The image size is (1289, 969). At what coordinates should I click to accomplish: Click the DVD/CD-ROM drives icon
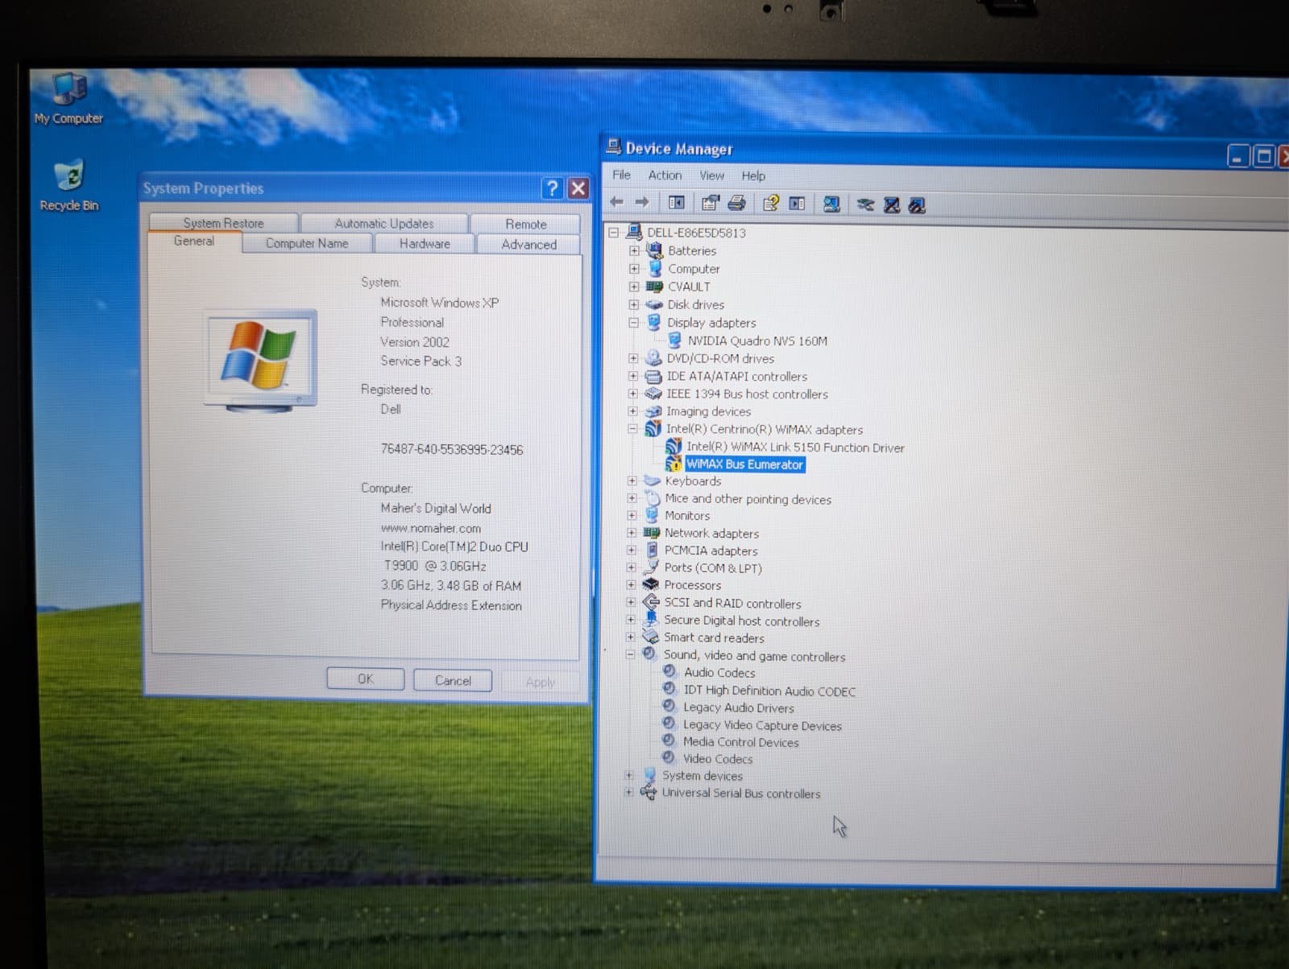pos(653,358)
